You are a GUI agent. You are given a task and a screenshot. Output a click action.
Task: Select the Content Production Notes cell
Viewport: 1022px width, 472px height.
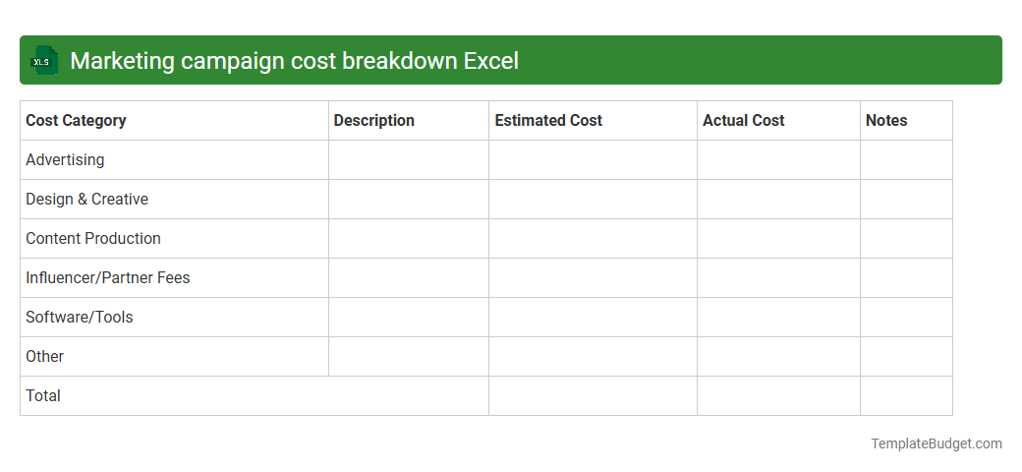907,239
